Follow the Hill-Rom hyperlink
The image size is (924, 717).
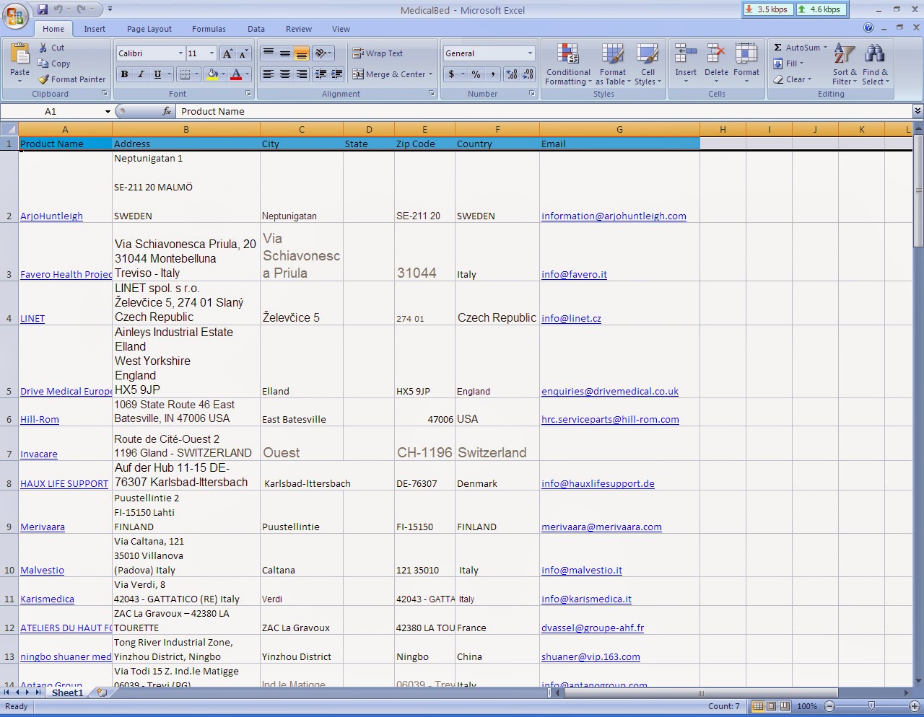click(39, 419)
